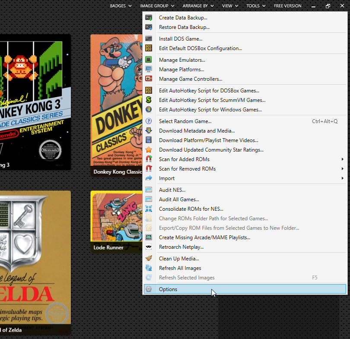This screenshot has height=339, width=350.
Task: Expand the Scan for Removed ROMs submenu arrow
Action: click(342, 168)
